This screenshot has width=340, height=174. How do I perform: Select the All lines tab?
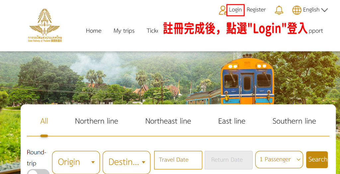[44, 121]
